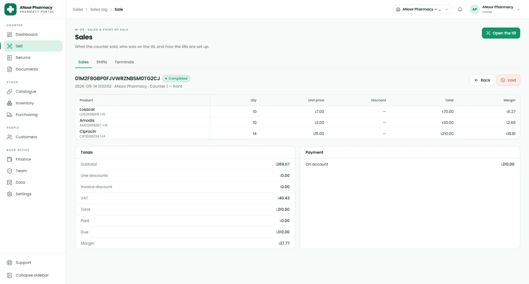This screenshot has width=529, height=284.
Task: Click the Back button
Action: pos(482,80)
